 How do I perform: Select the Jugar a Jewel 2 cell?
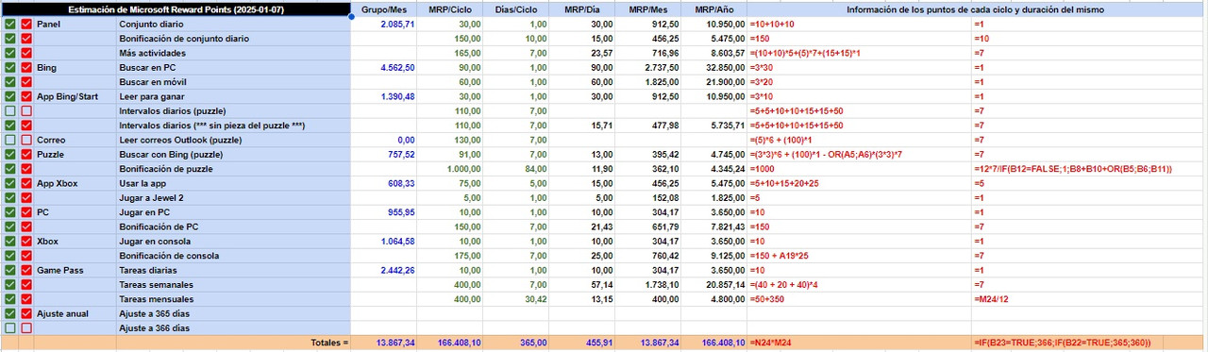click(233, 197)
